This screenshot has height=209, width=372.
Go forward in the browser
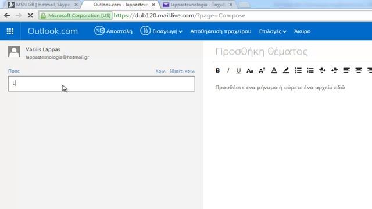18,16
